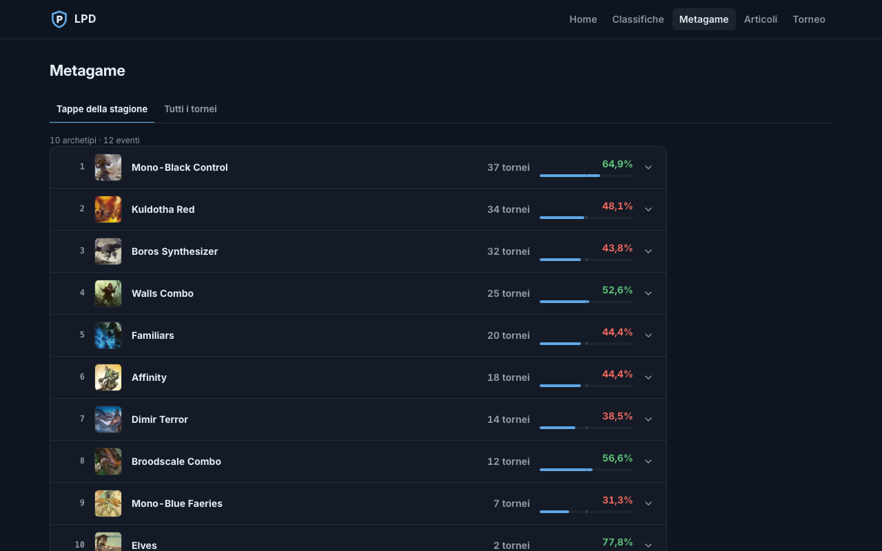This screenshot has height=551, width=882.
Task: Click the Mono-Black Control win rate bar
Action: [x=586, y=176]
